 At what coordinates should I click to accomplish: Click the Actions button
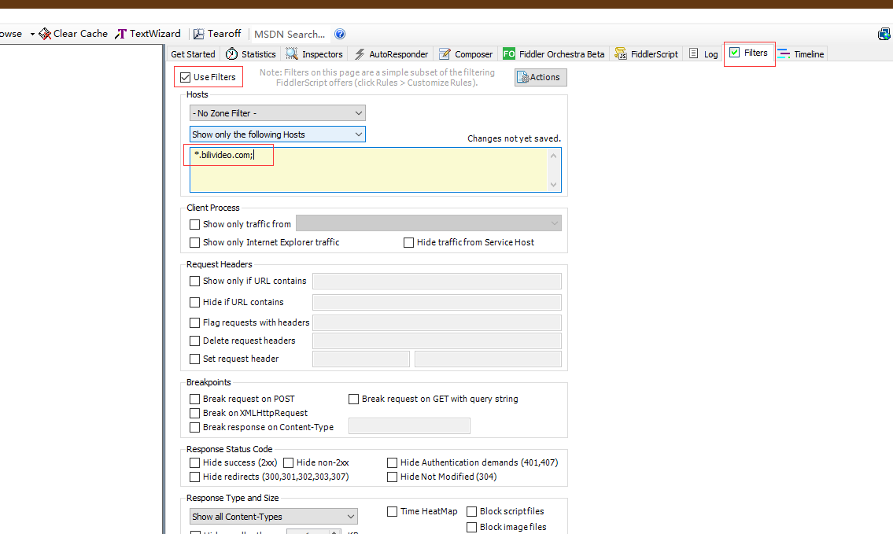click(541, 77)
